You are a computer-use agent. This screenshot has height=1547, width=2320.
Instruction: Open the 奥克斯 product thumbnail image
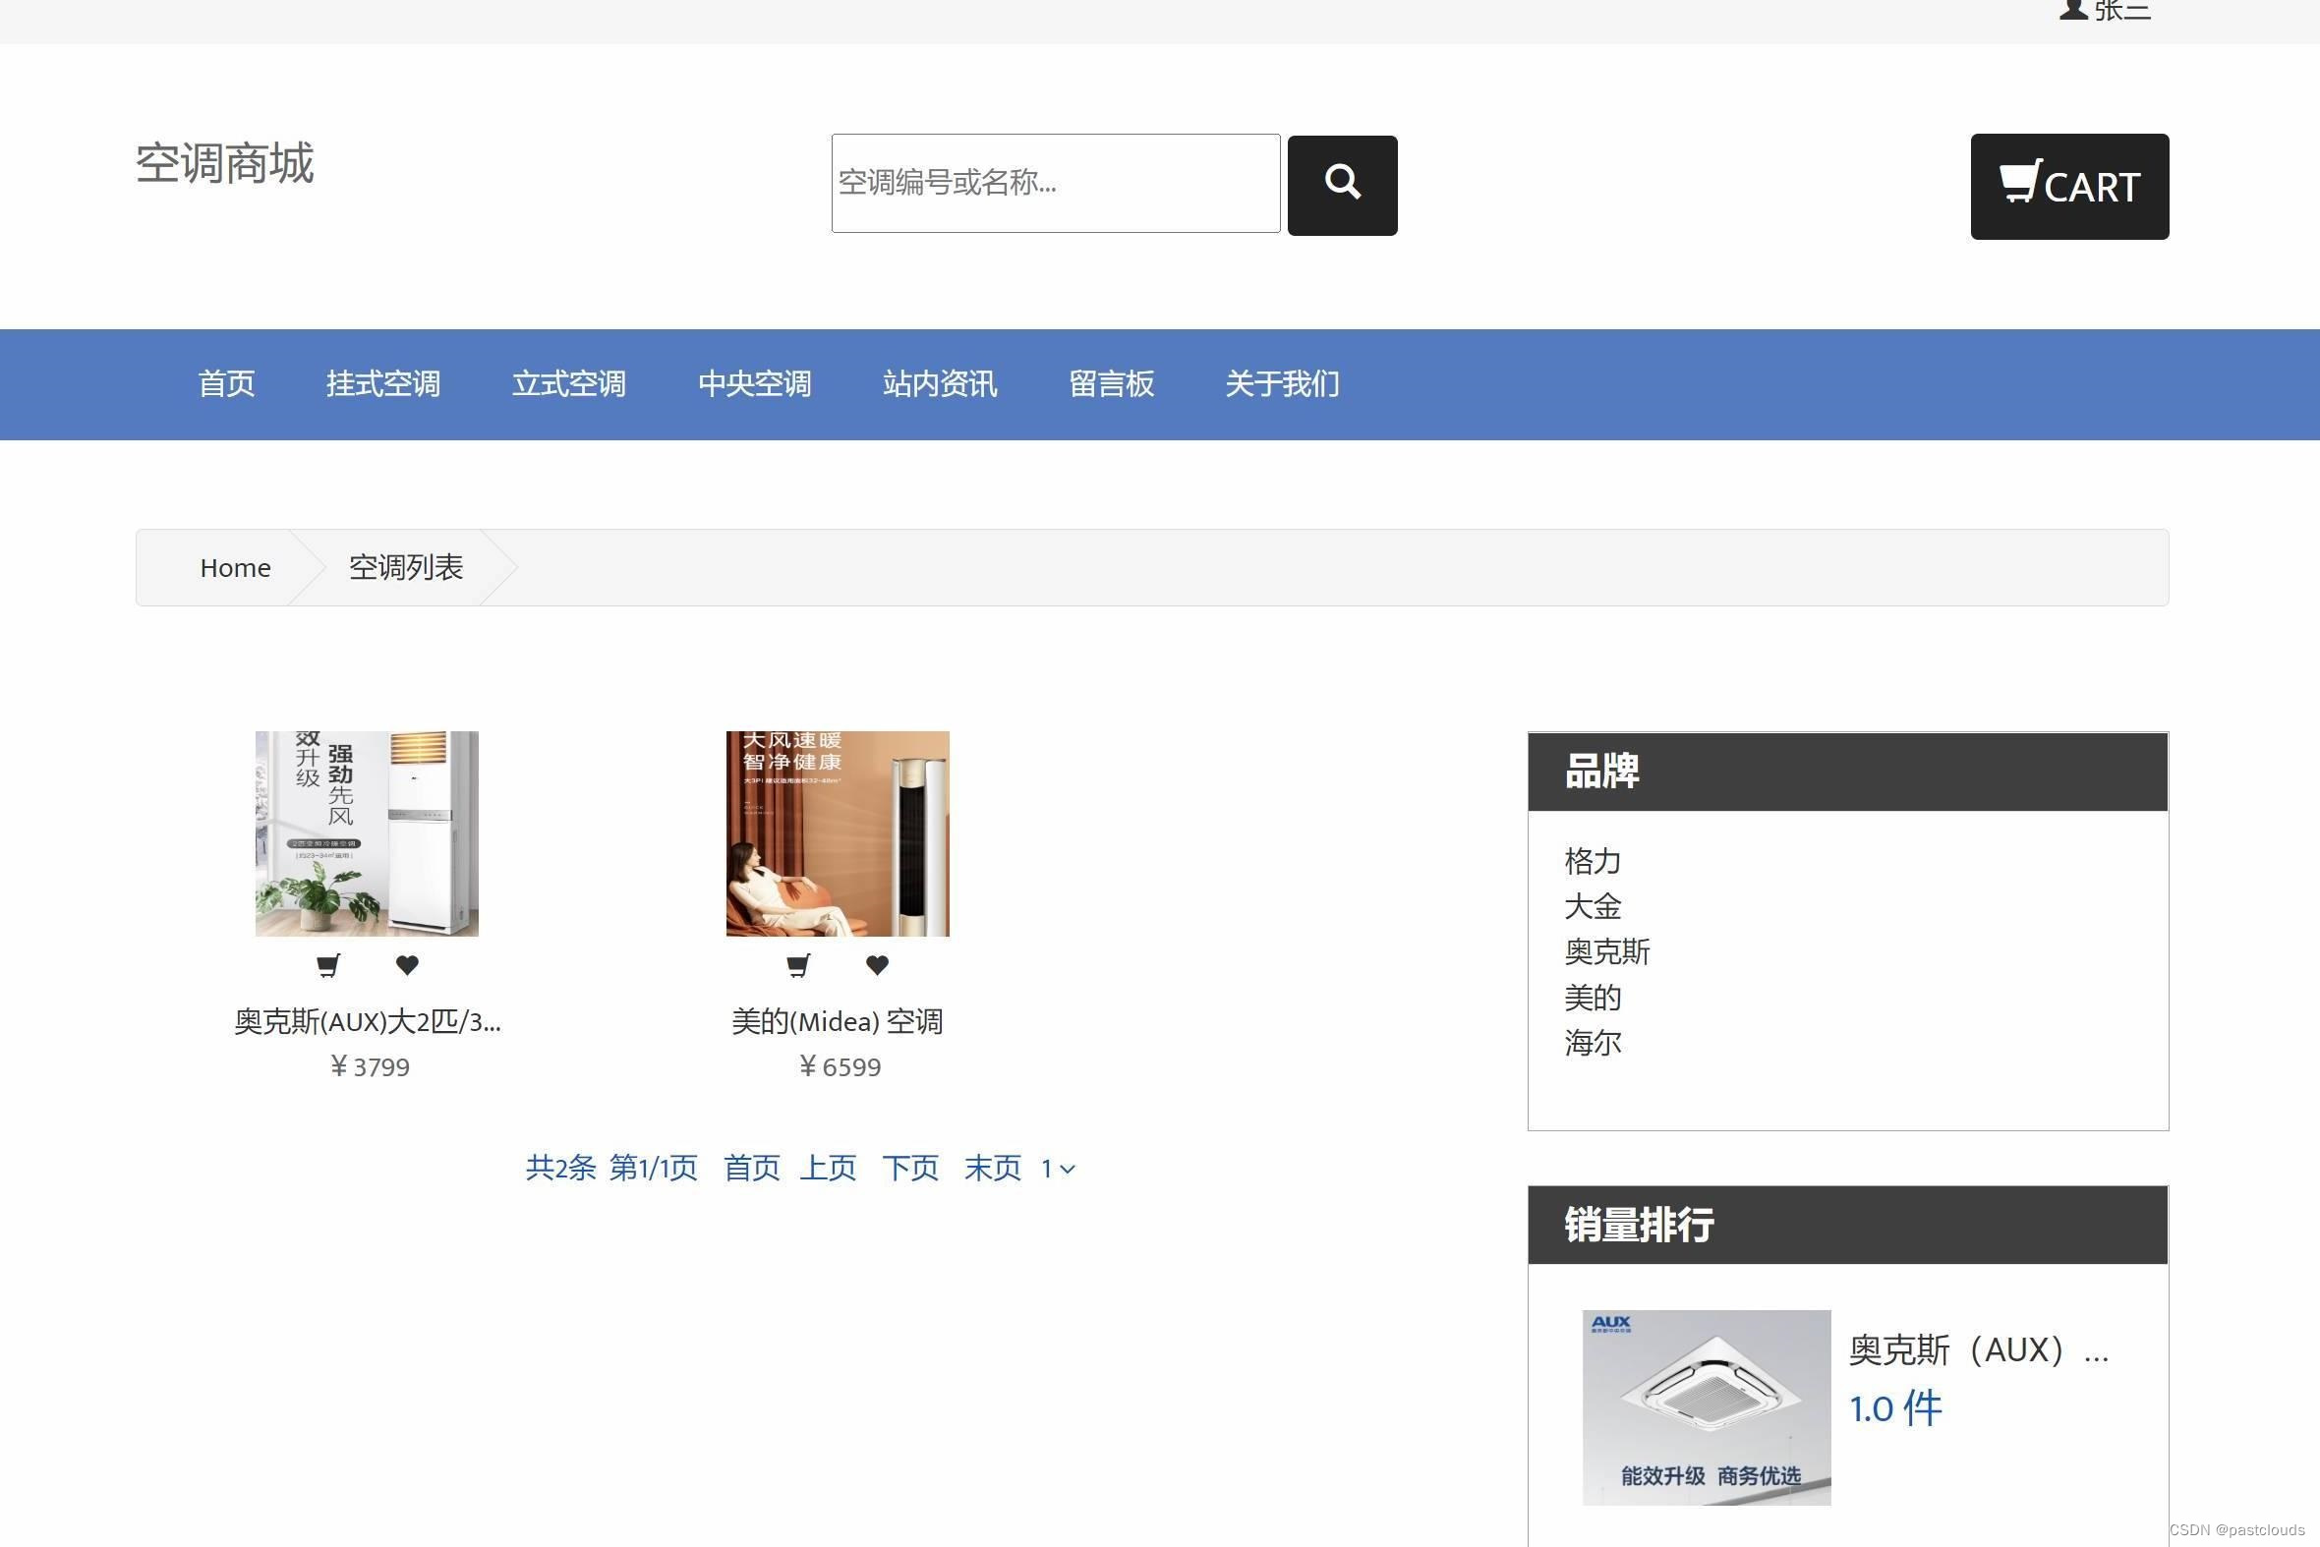[366, 833]
